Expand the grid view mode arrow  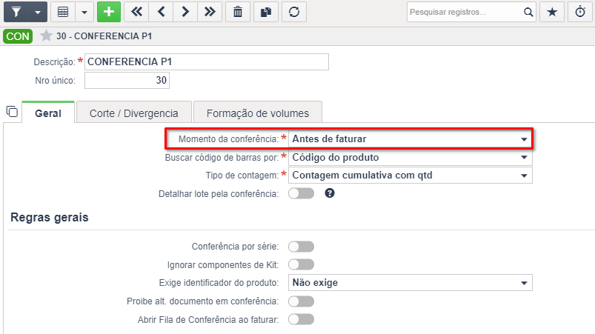pos(84,12)
